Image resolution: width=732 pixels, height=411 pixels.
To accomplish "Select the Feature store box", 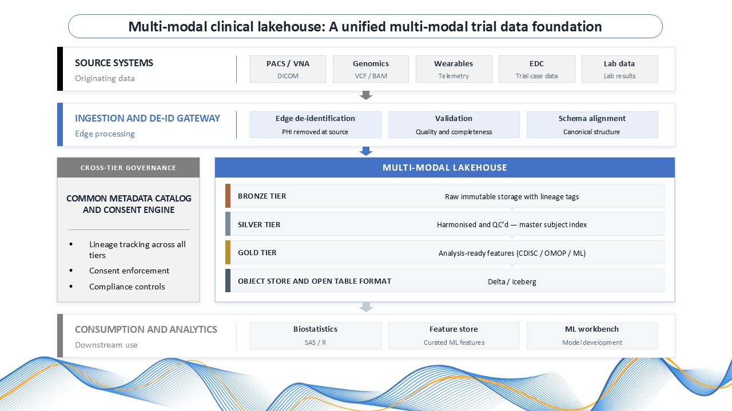I will (453, 336).
